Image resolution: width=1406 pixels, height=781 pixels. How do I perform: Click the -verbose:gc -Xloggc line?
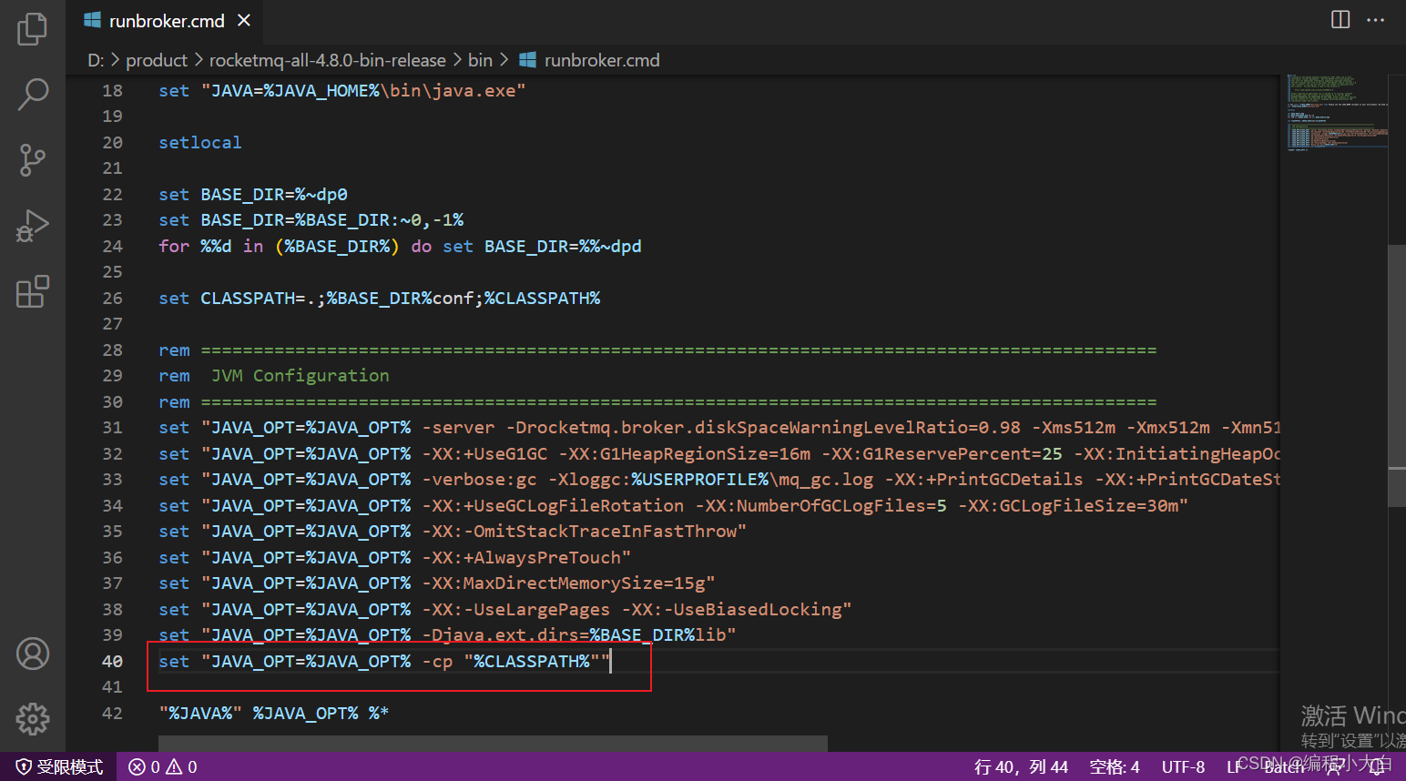(719, 479)
